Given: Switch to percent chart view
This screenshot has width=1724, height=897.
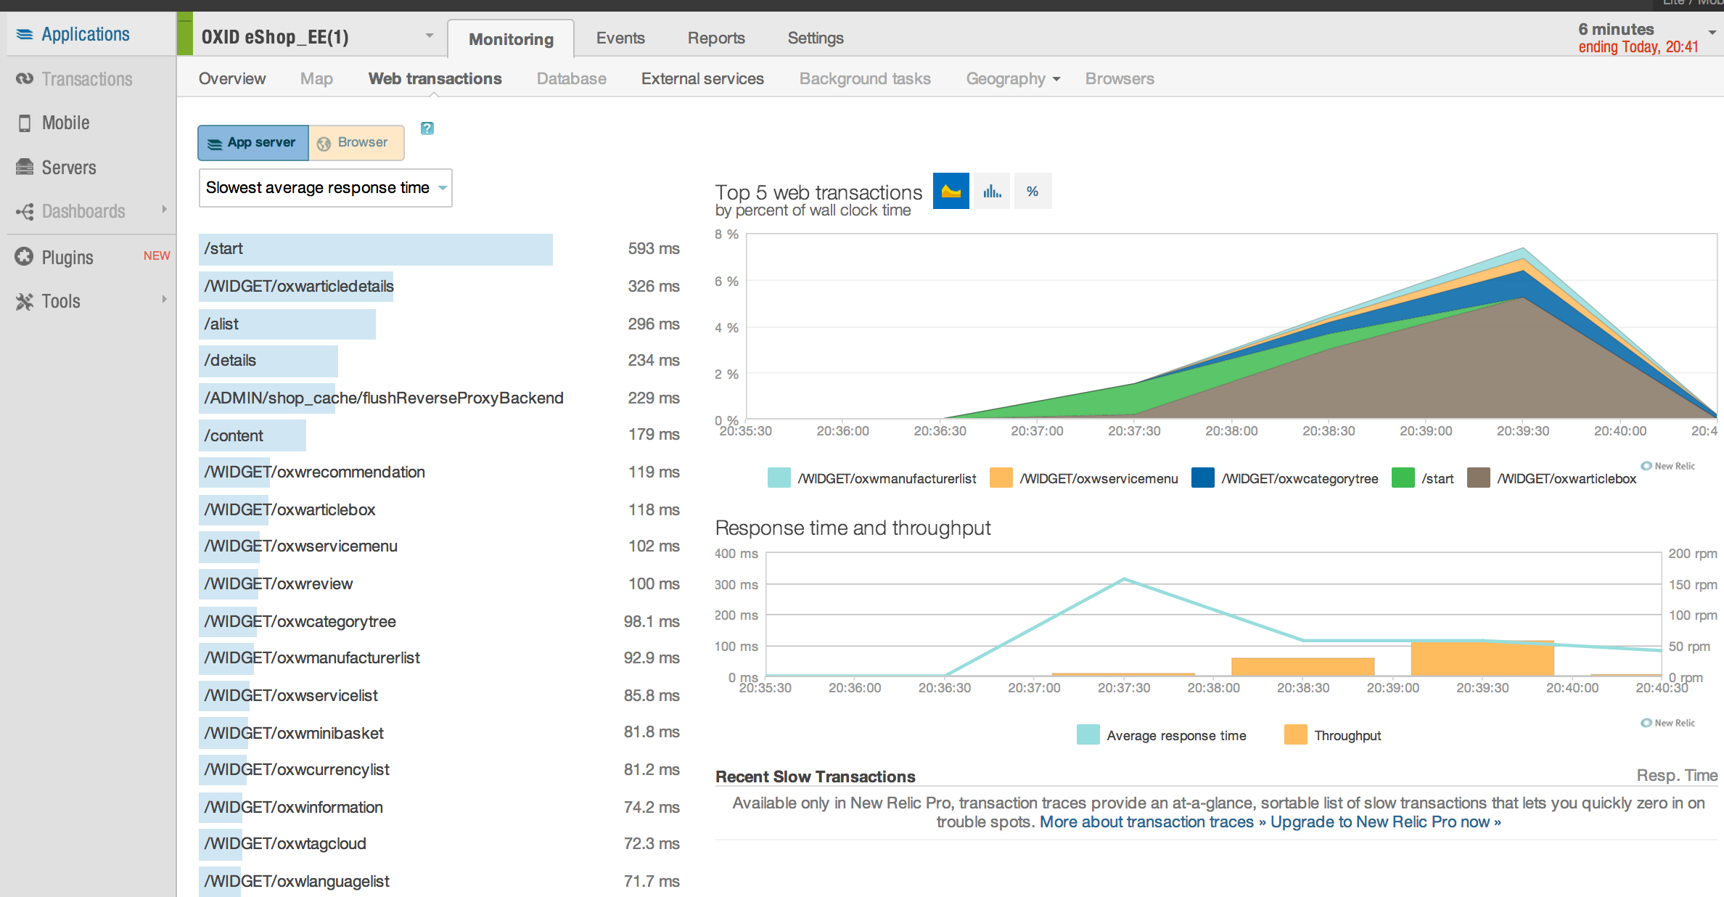Looking at the screenshot, I should pyautogui.click(x=1033, y=191).
